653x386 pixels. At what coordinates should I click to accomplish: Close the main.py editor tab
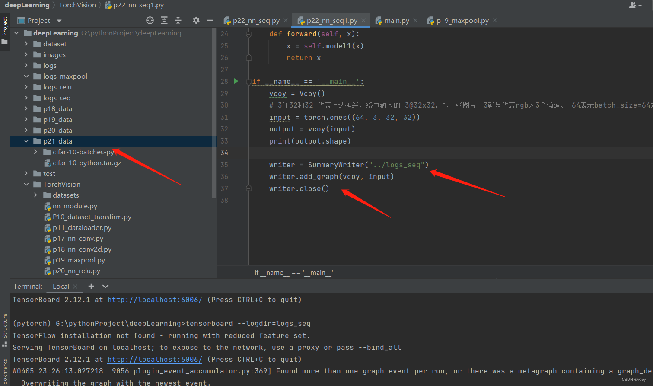coord(415,20)
